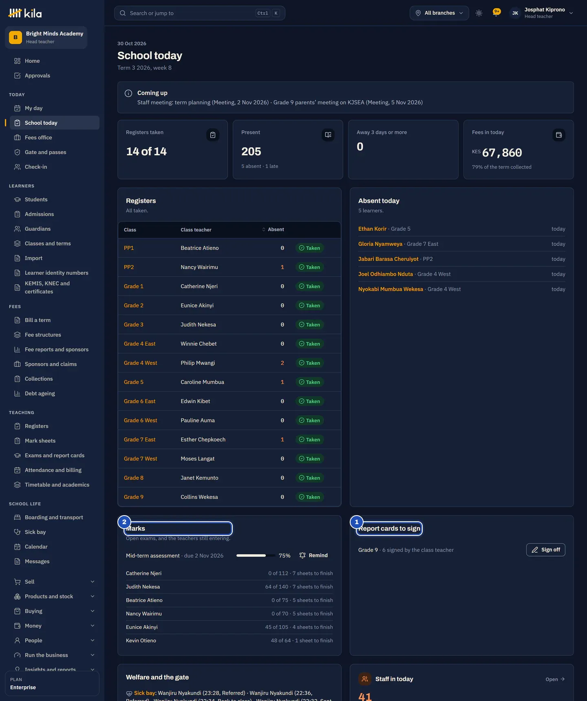Expand the Sell section in sidebar
Image resolution: width=587 pixels, height=701 pixels.
(55, 582)
